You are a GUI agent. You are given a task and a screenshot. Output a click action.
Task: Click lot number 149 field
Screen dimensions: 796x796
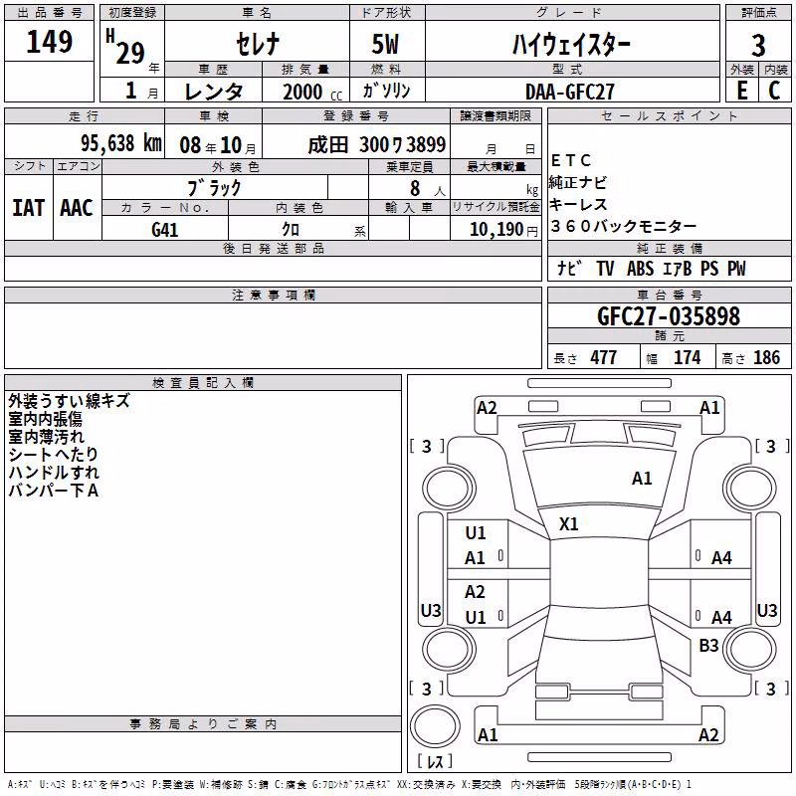click(49, 41)
